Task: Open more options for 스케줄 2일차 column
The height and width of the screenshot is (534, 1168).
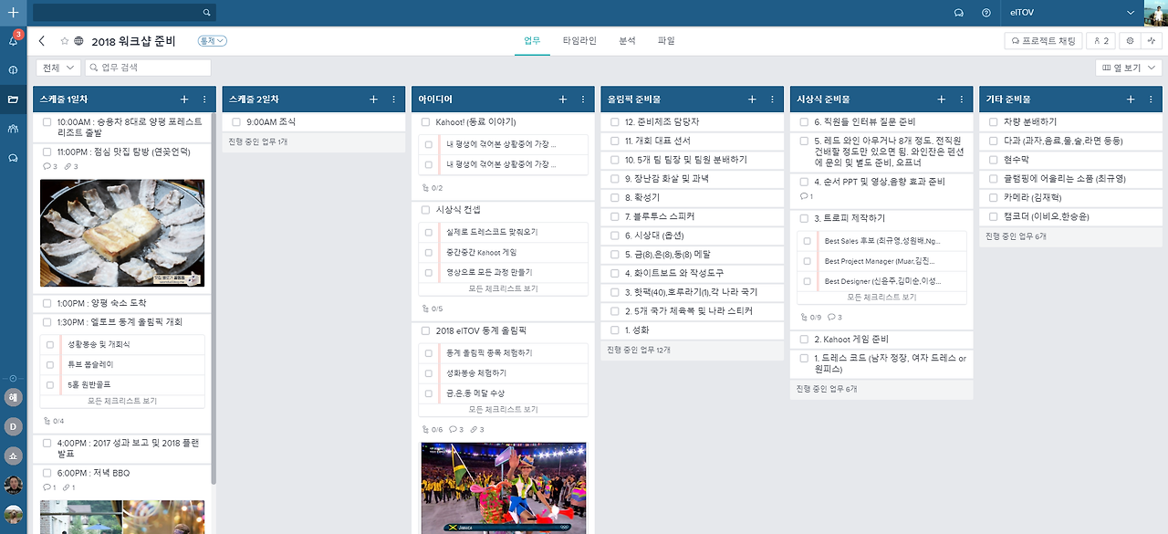Action: [393, 99]
